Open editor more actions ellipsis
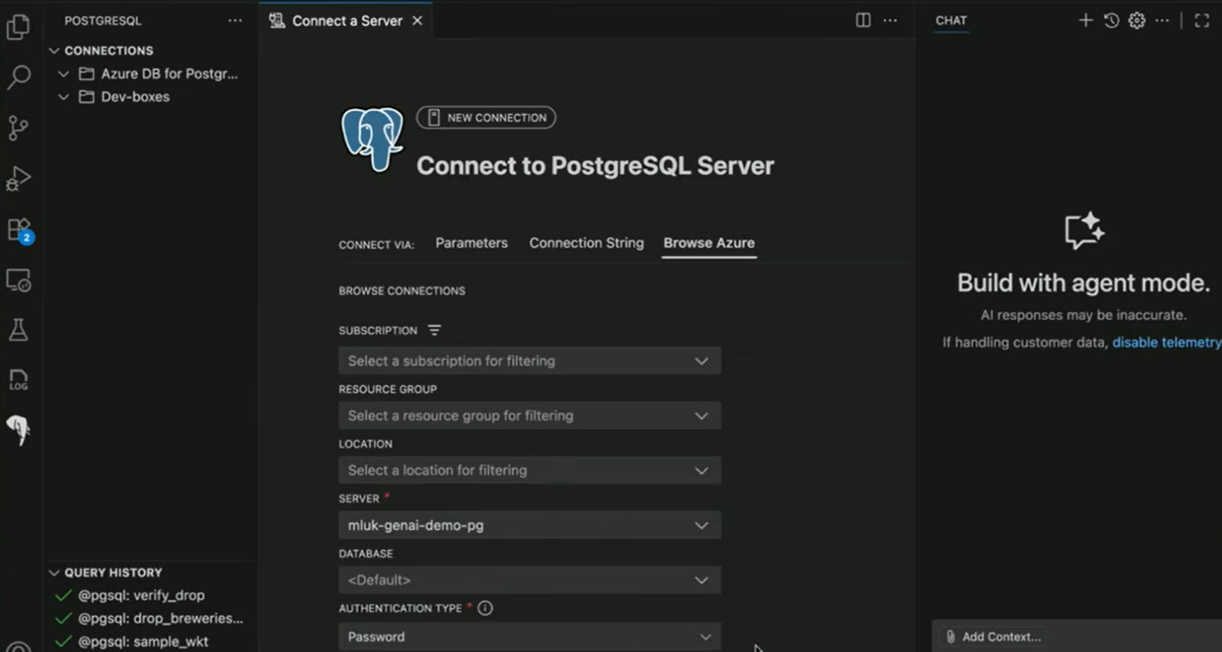This screenshot has width=1222, height=652. 890,20
